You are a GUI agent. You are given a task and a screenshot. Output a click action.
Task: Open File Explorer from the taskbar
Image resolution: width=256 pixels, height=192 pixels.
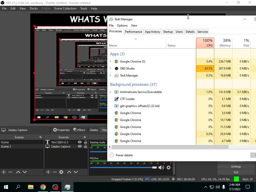pyautogui.click(x=30, y=187)
